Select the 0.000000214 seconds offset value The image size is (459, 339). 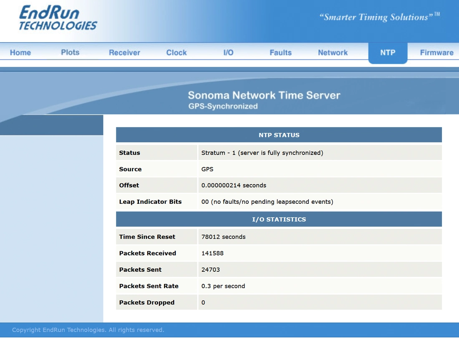234,185
